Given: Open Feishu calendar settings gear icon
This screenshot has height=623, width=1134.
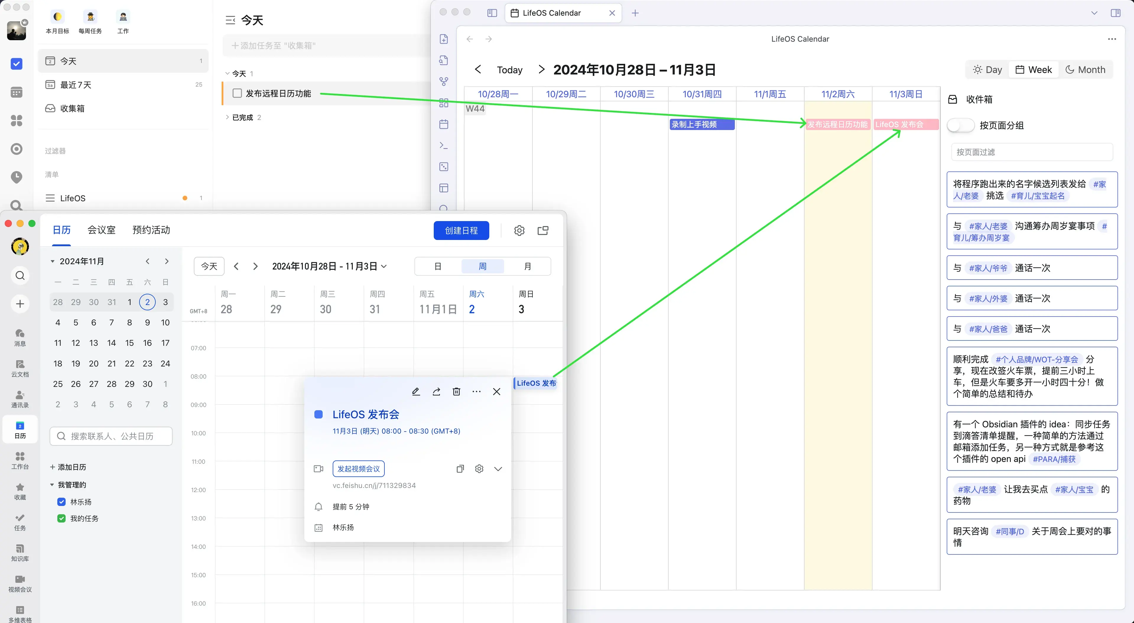Looking at the screenshot, I should tap(519, 230).
